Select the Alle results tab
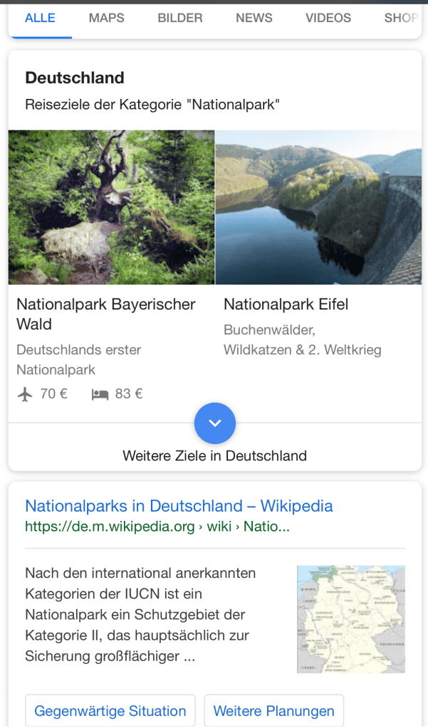The image size is (428, 728). 40,18
